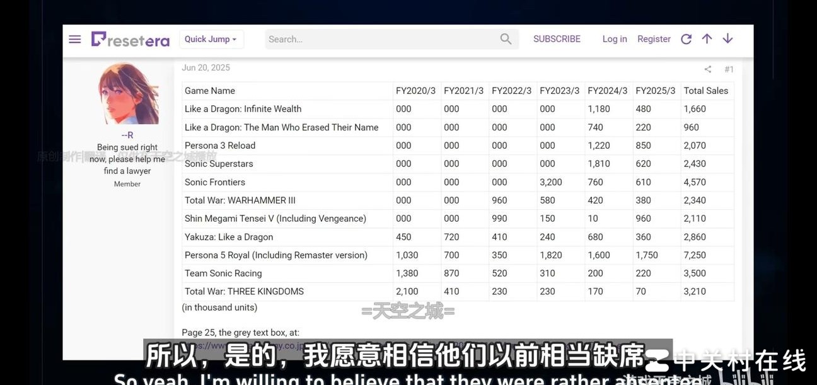The image size is (817, 385).
Task: Click the Jun 20, 2025 timestamp
Action: point(205,67)
